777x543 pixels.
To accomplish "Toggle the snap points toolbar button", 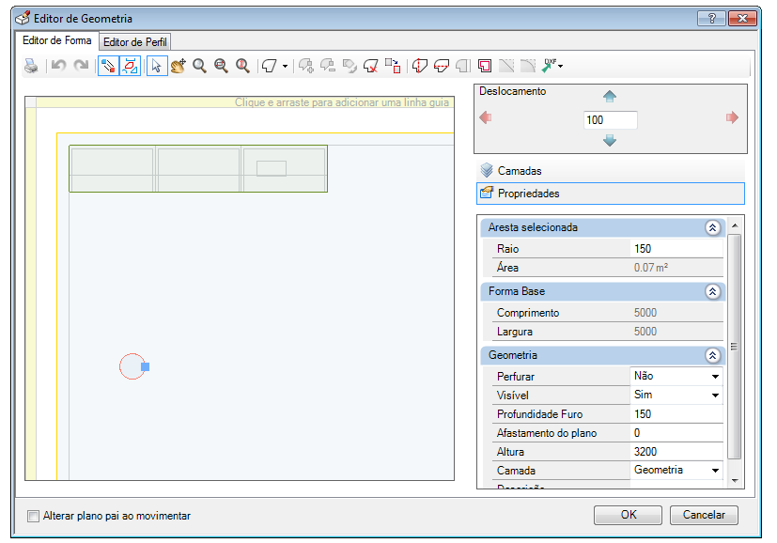I will tap(109, 66).
